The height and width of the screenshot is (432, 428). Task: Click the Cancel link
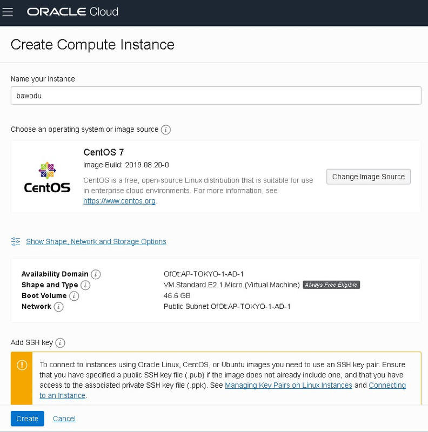click(64, 419)
